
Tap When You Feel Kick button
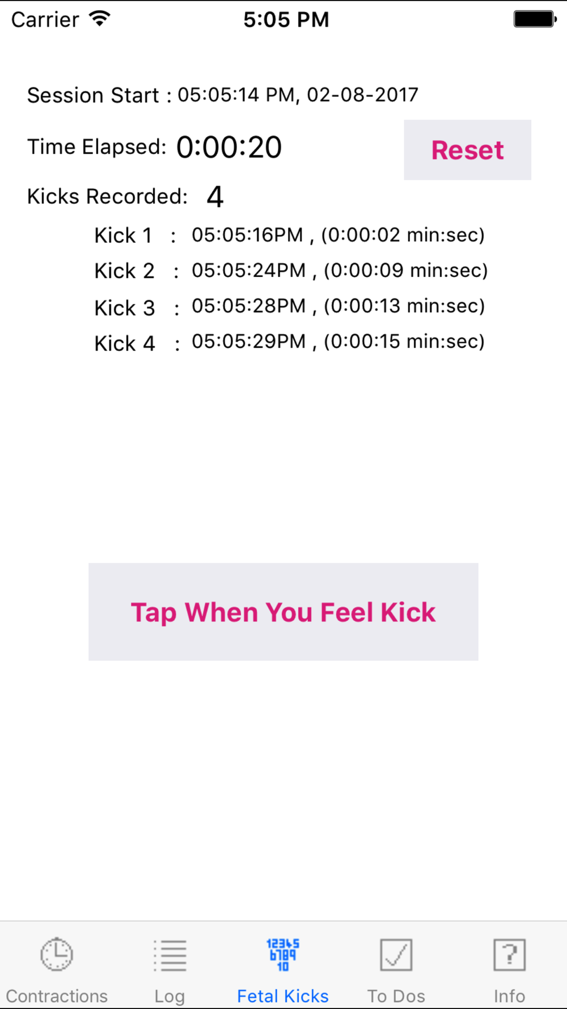pyautogui.click(x=283, y=612)
